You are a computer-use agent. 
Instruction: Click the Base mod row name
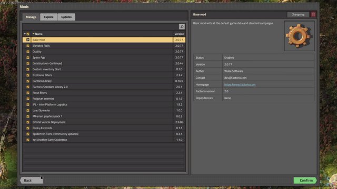pos(38,40)
